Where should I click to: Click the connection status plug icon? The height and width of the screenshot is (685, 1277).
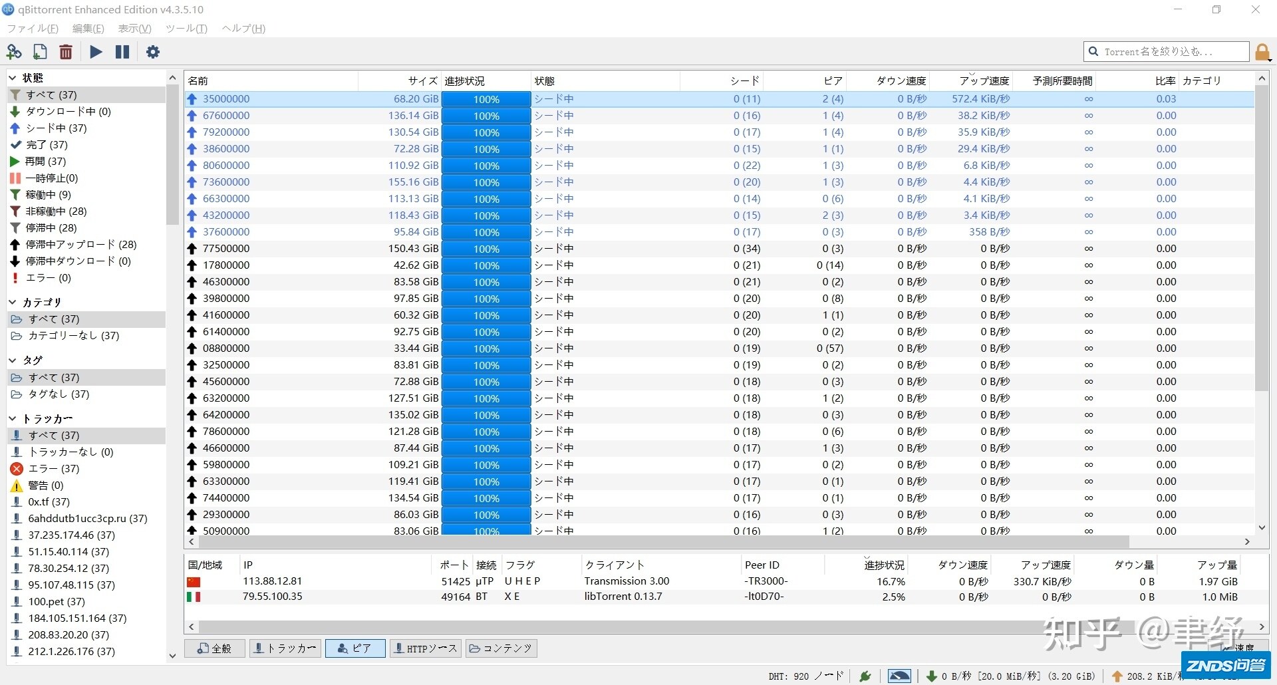click(x=865, y=676)
